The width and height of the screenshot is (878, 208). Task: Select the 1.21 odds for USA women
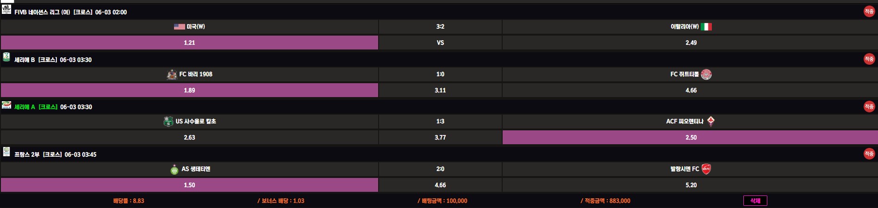189,43
